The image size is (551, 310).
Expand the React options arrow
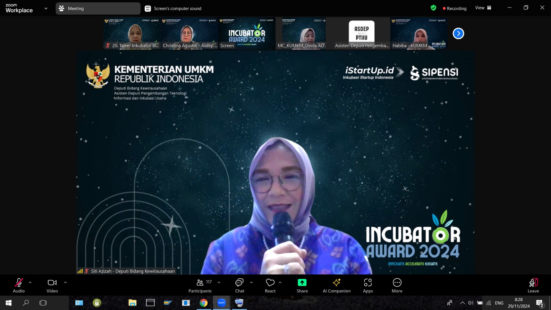point(280,282)
